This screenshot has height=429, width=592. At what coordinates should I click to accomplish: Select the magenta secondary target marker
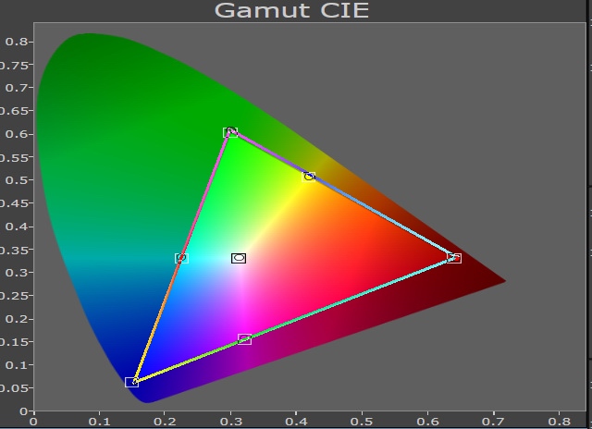(x=244, y=339)
